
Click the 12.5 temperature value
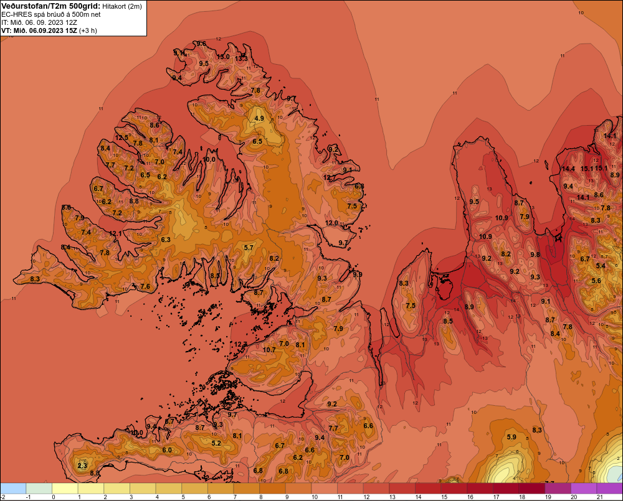point(121,138)
